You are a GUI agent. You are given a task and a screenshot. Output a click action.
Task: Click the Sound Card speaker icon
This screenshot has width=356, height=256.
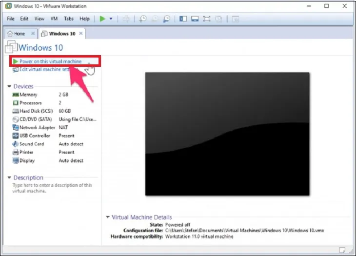point(16,144)
